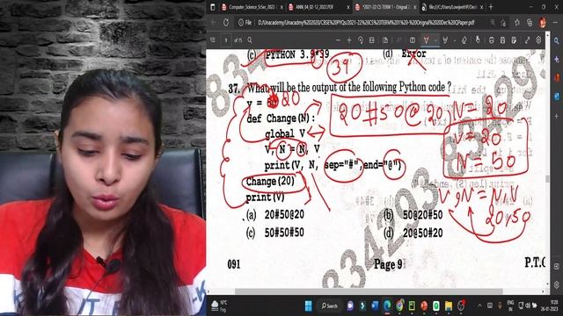This screenshot has width=563, height=316.
Task: Open Google Chrome from the taskbar
Action: coord(399,306)
